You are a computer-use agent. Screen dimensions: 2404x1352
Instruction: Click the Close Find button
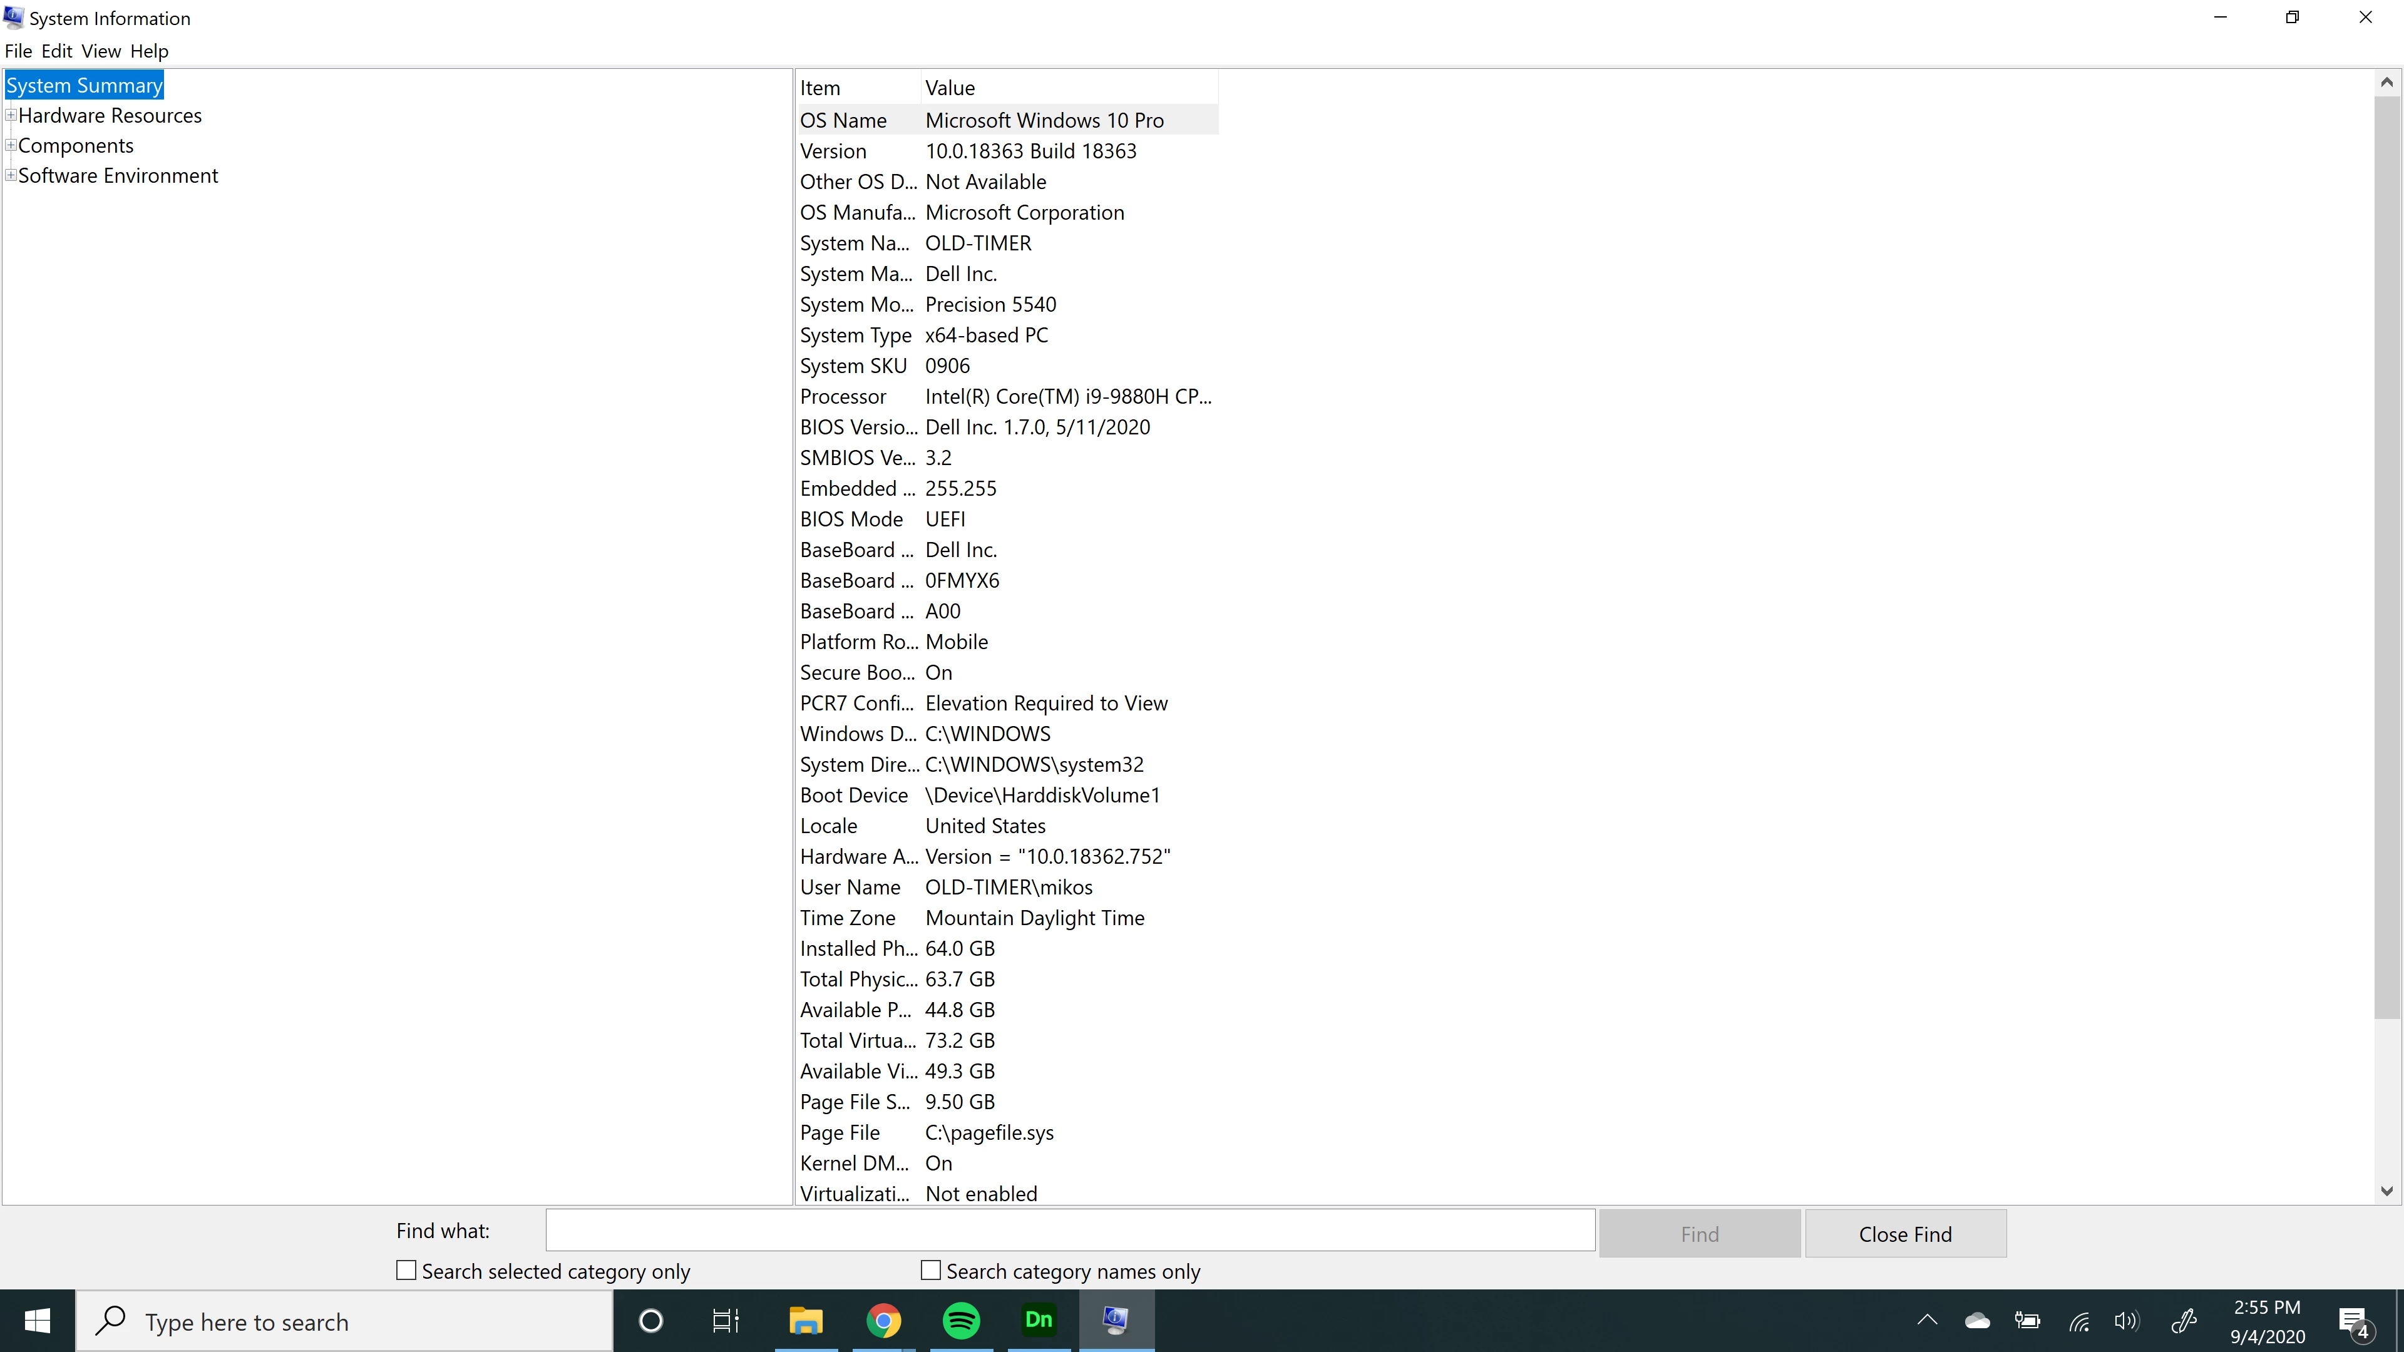(x=1904, y=1234)
